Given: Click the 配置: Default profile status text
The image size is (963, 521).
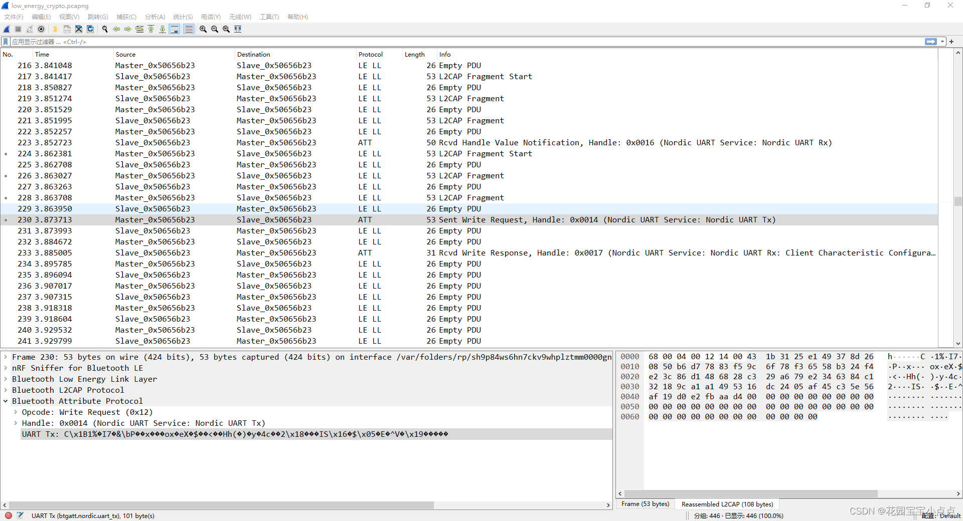Looking at the screenshot, I should (x=941, y=515).
